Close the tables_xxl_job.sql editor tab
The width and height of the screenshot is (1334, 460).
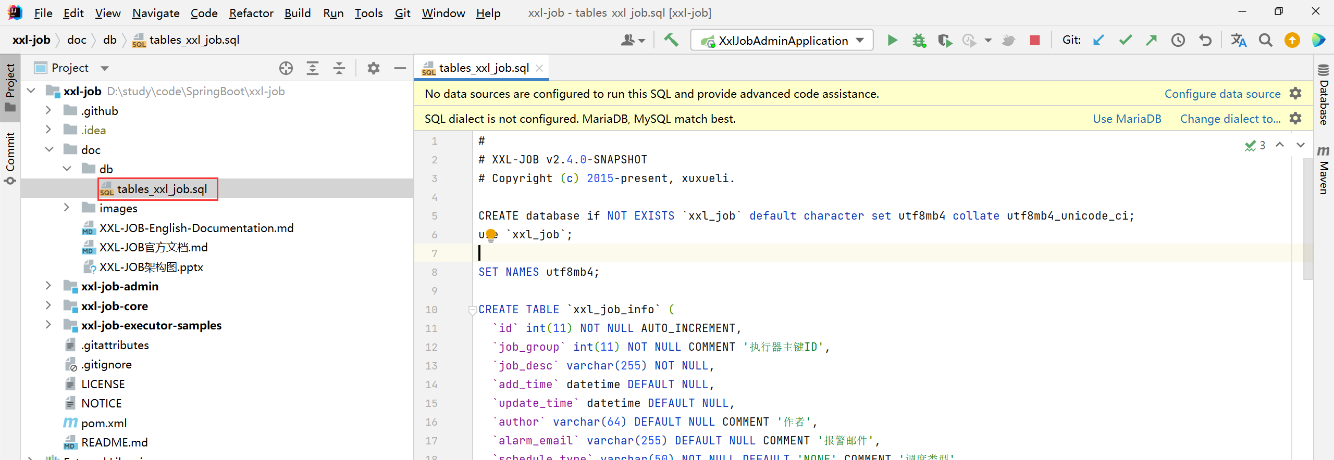(x=539, y=68)
